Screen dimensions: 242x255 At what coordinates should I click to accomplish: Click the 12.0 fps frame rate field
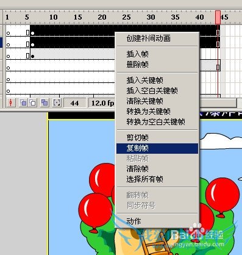point(102,103)
